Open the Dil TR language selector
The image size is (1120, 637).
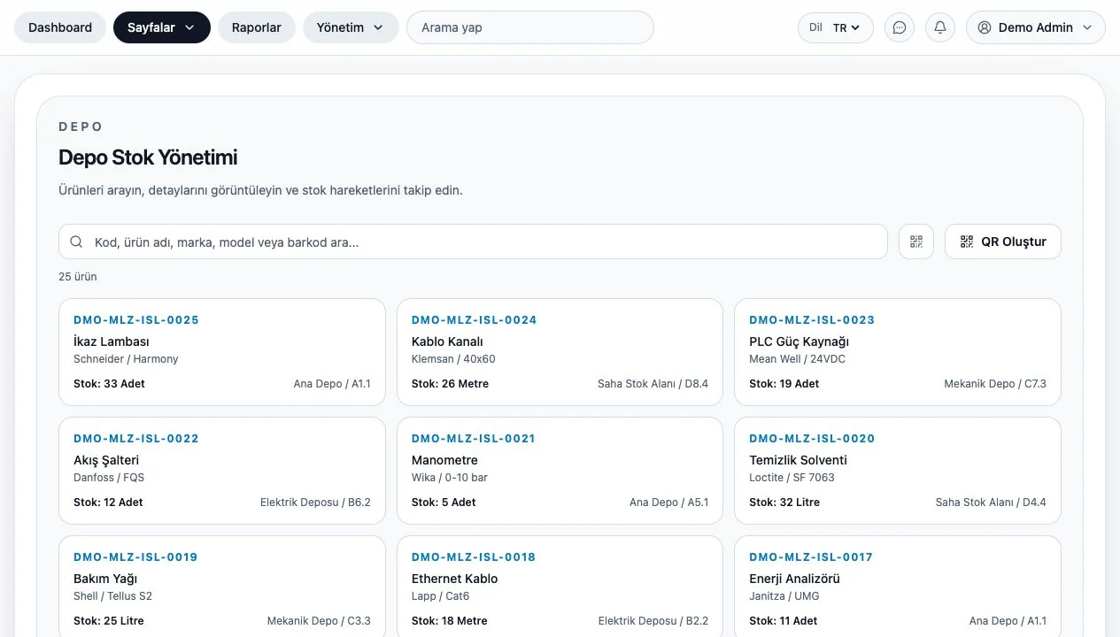click(x=836, y=27)
